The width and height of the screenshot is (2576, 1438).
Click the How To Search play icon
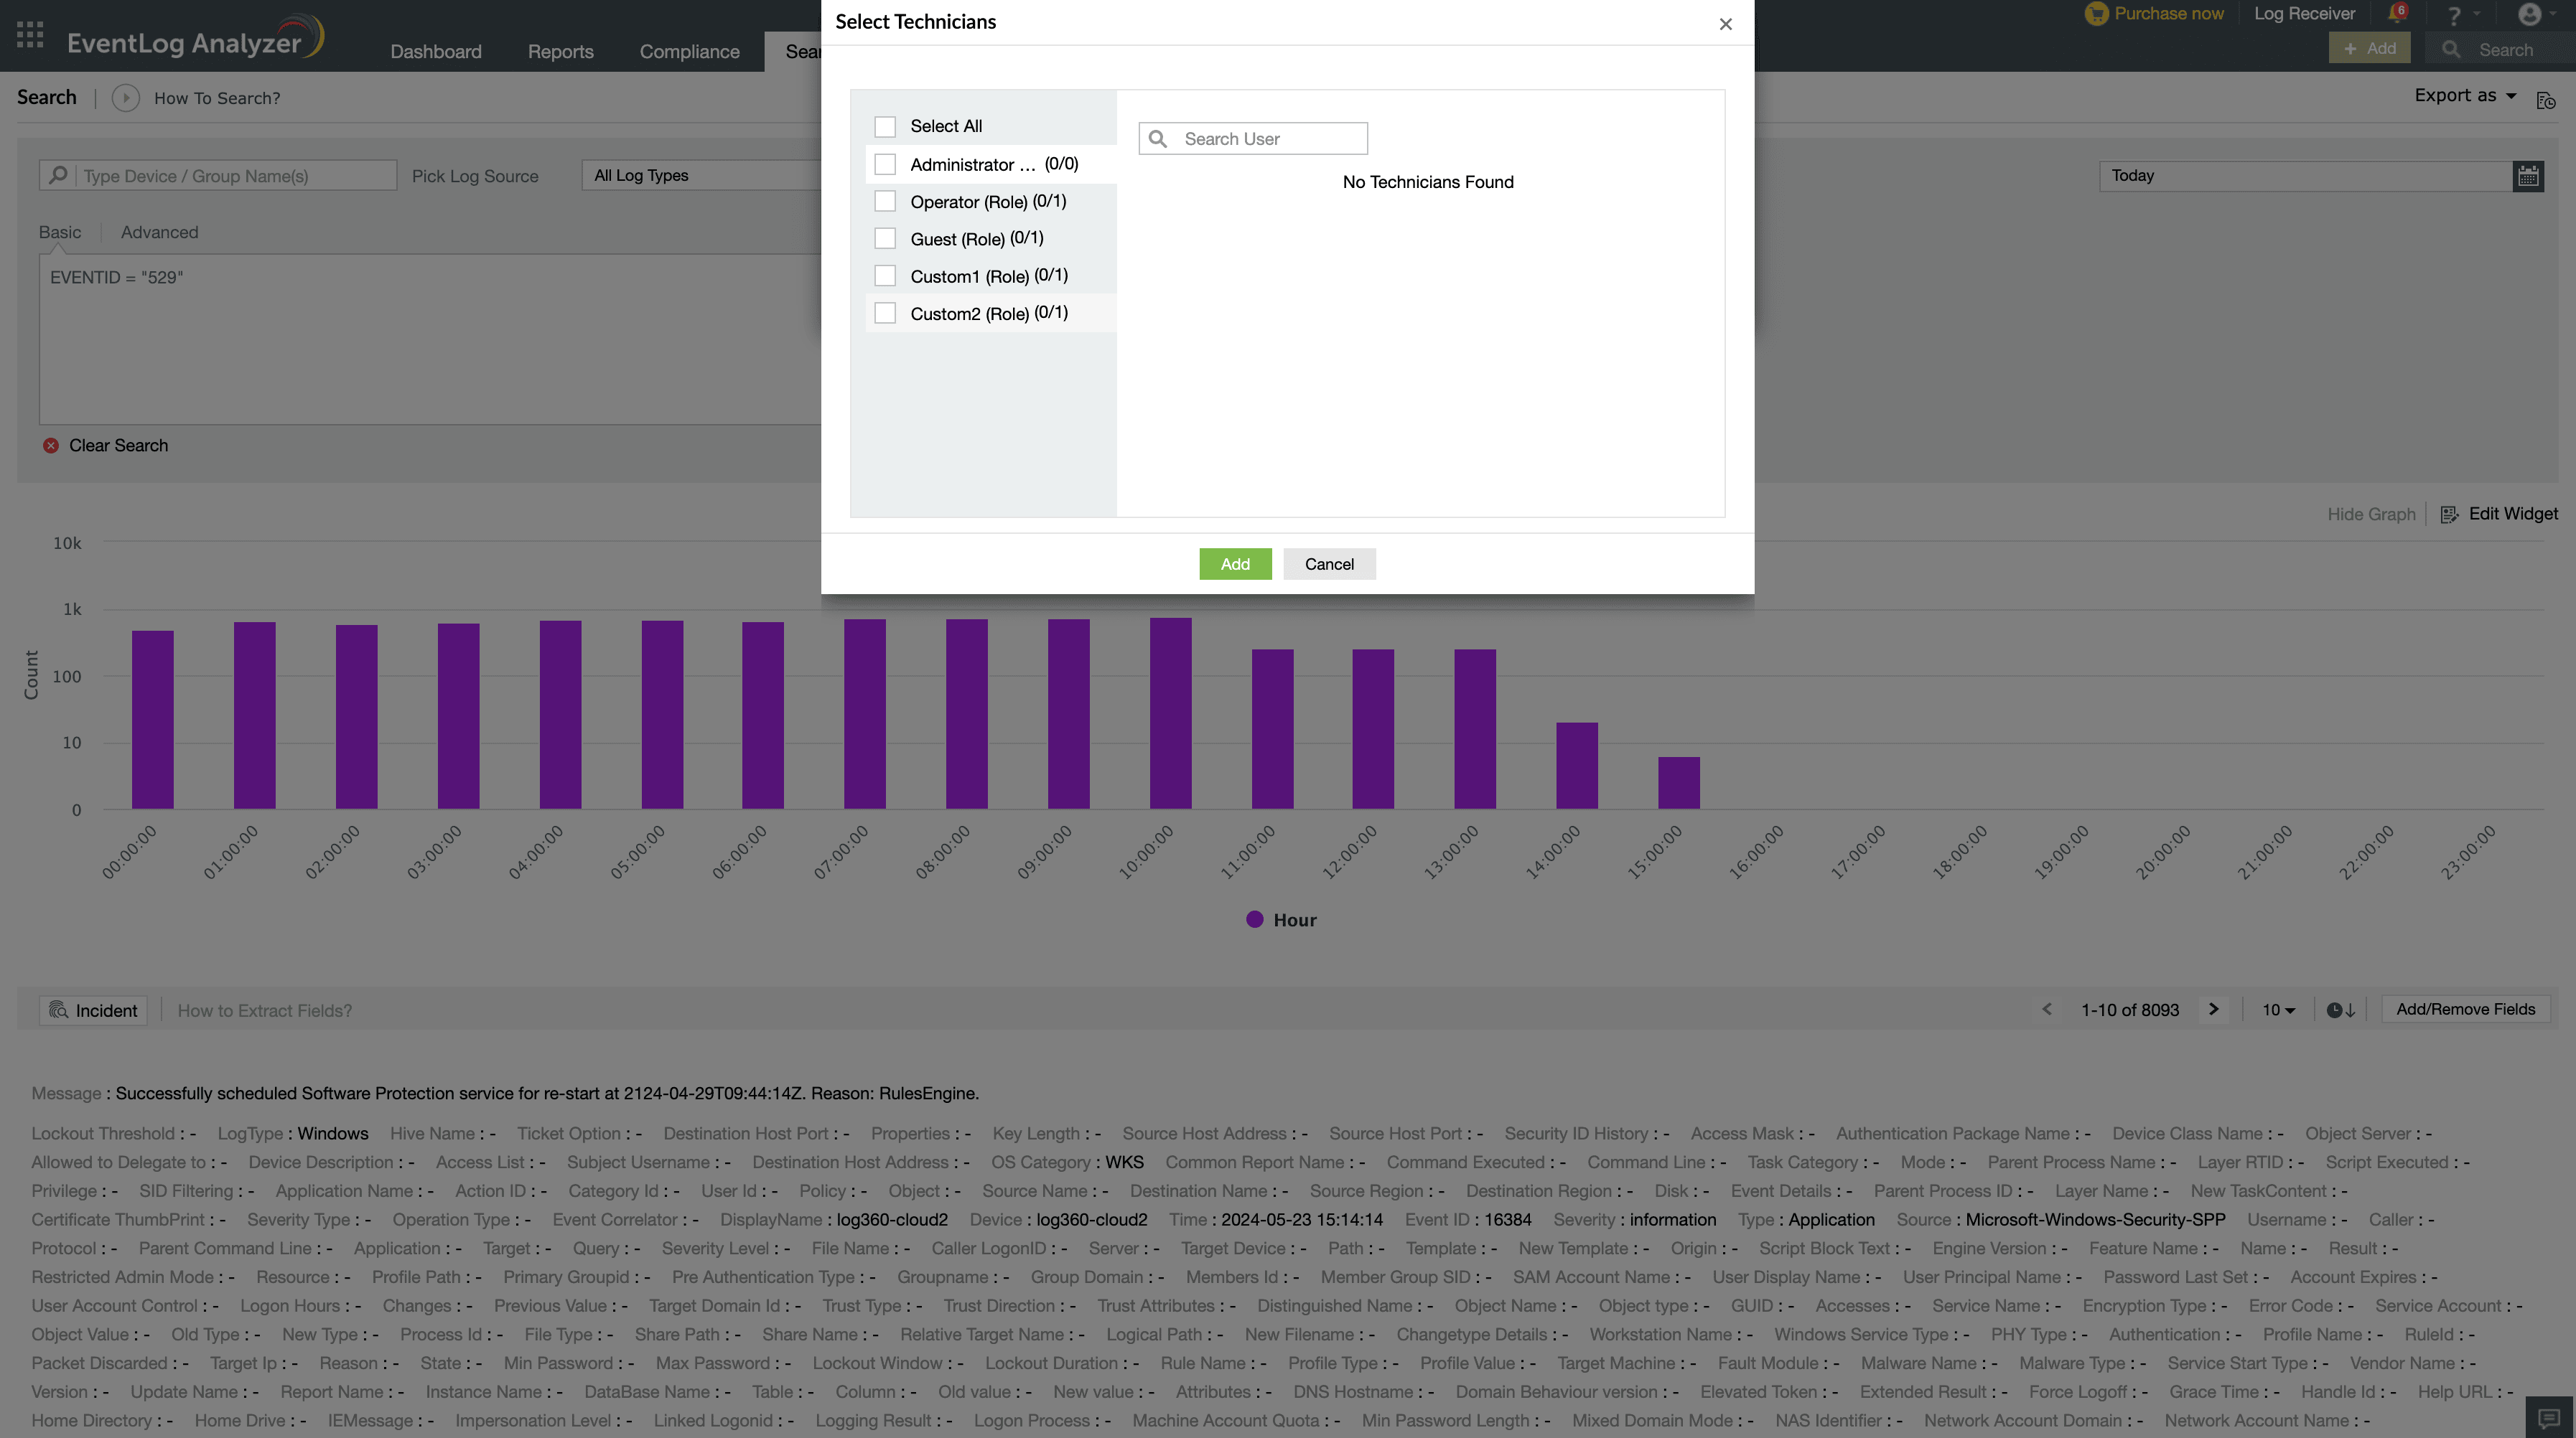(125, 98)
